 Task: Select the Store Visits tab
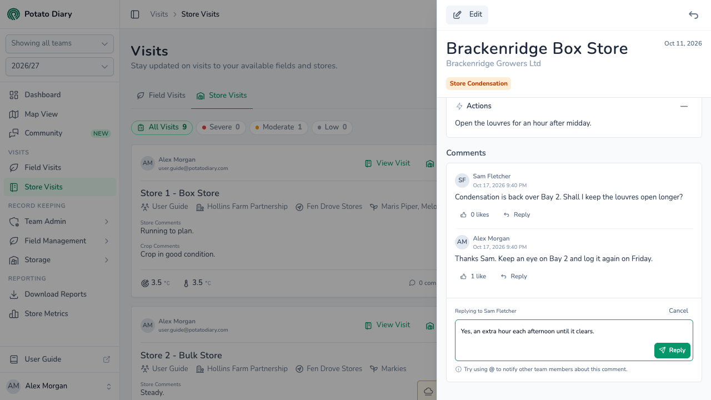tap(222, 96)
